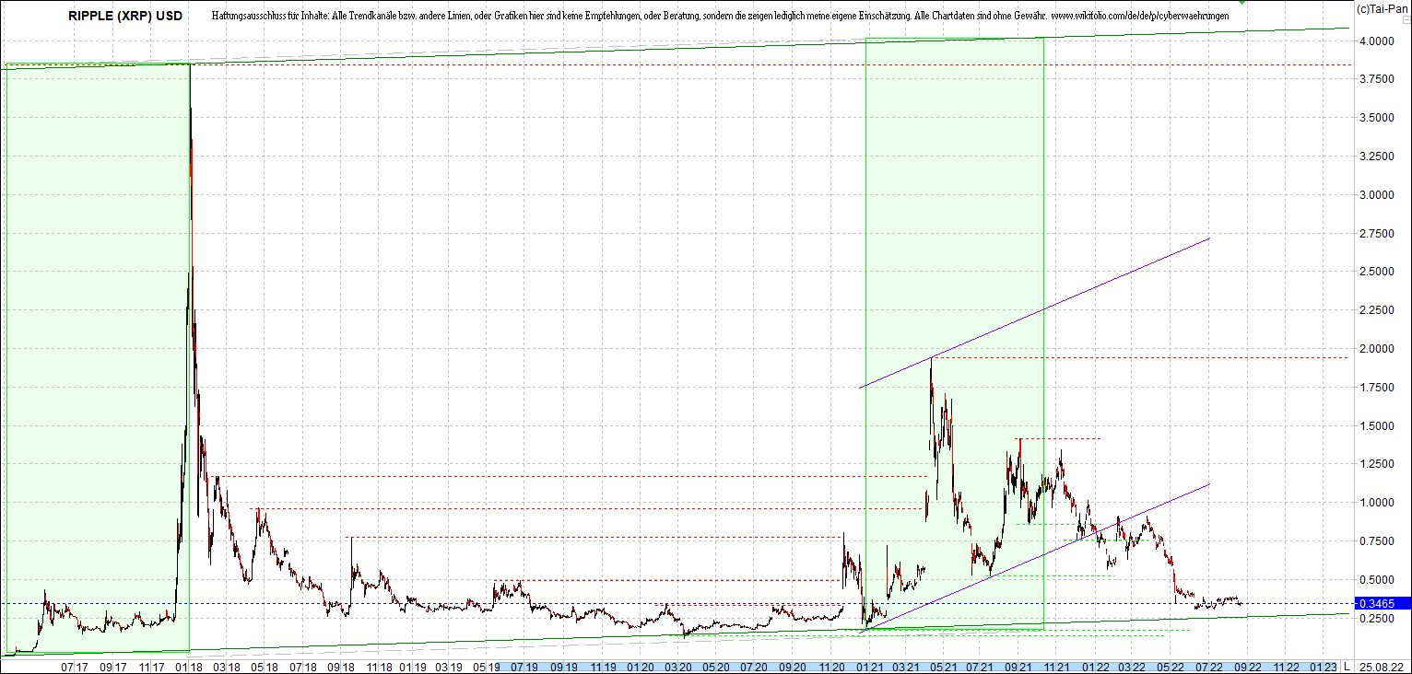The width and height of the screenshot is (1412, 674).
Task: Select the top red dotted horizontal resistance line
Action: [x=770, y=64]
